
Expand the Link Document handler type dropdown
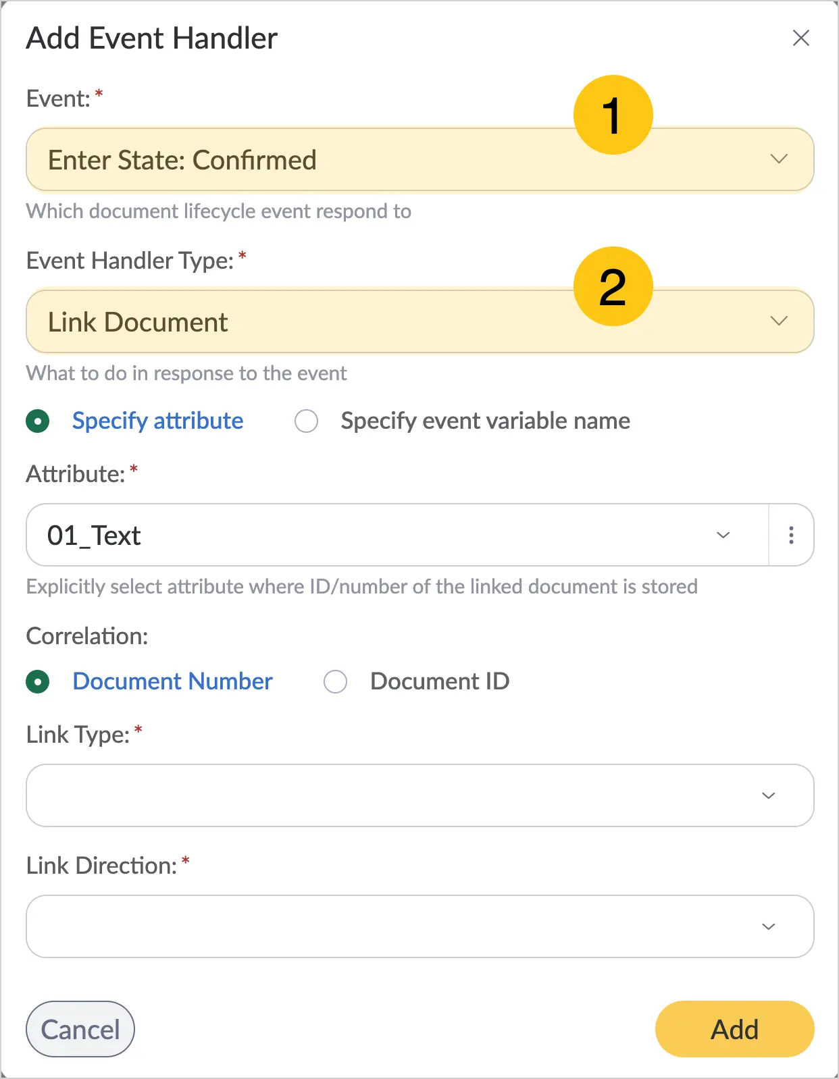point(419,321)
